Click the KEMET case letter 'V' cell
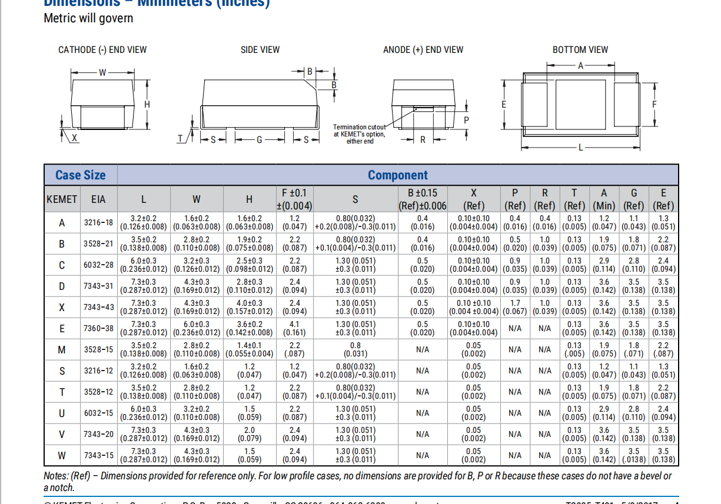721x504 pixels. point(62,435)
